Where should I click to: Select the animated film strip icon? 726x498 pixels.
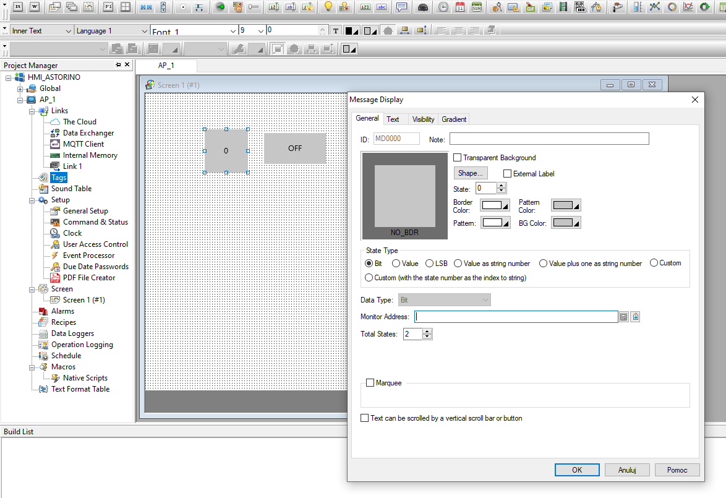click(563, 7)
